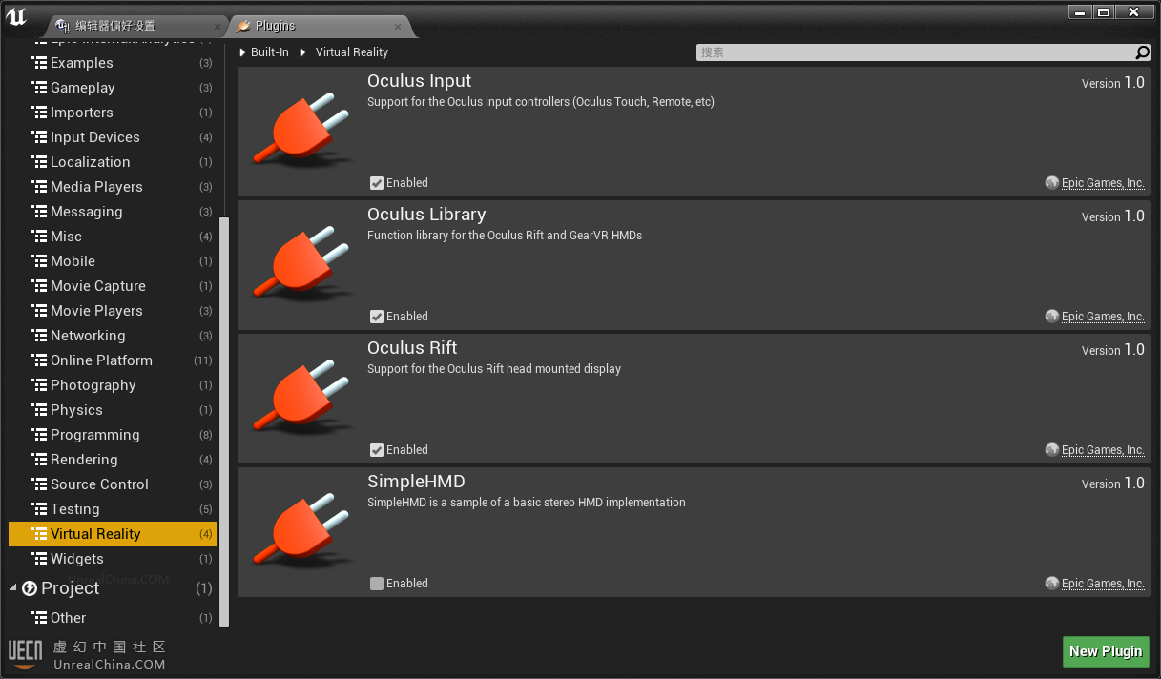1161x679 pixels.
Task: Click the description 'Function library for the Oculus Rift'
Action: (x=505, y=236)
